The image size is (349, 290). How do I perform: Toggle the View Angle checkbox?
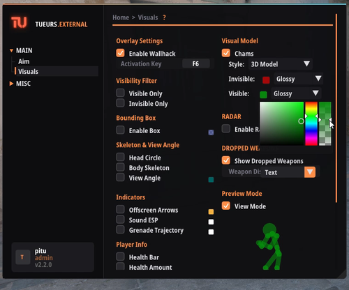tap(120, 177)
